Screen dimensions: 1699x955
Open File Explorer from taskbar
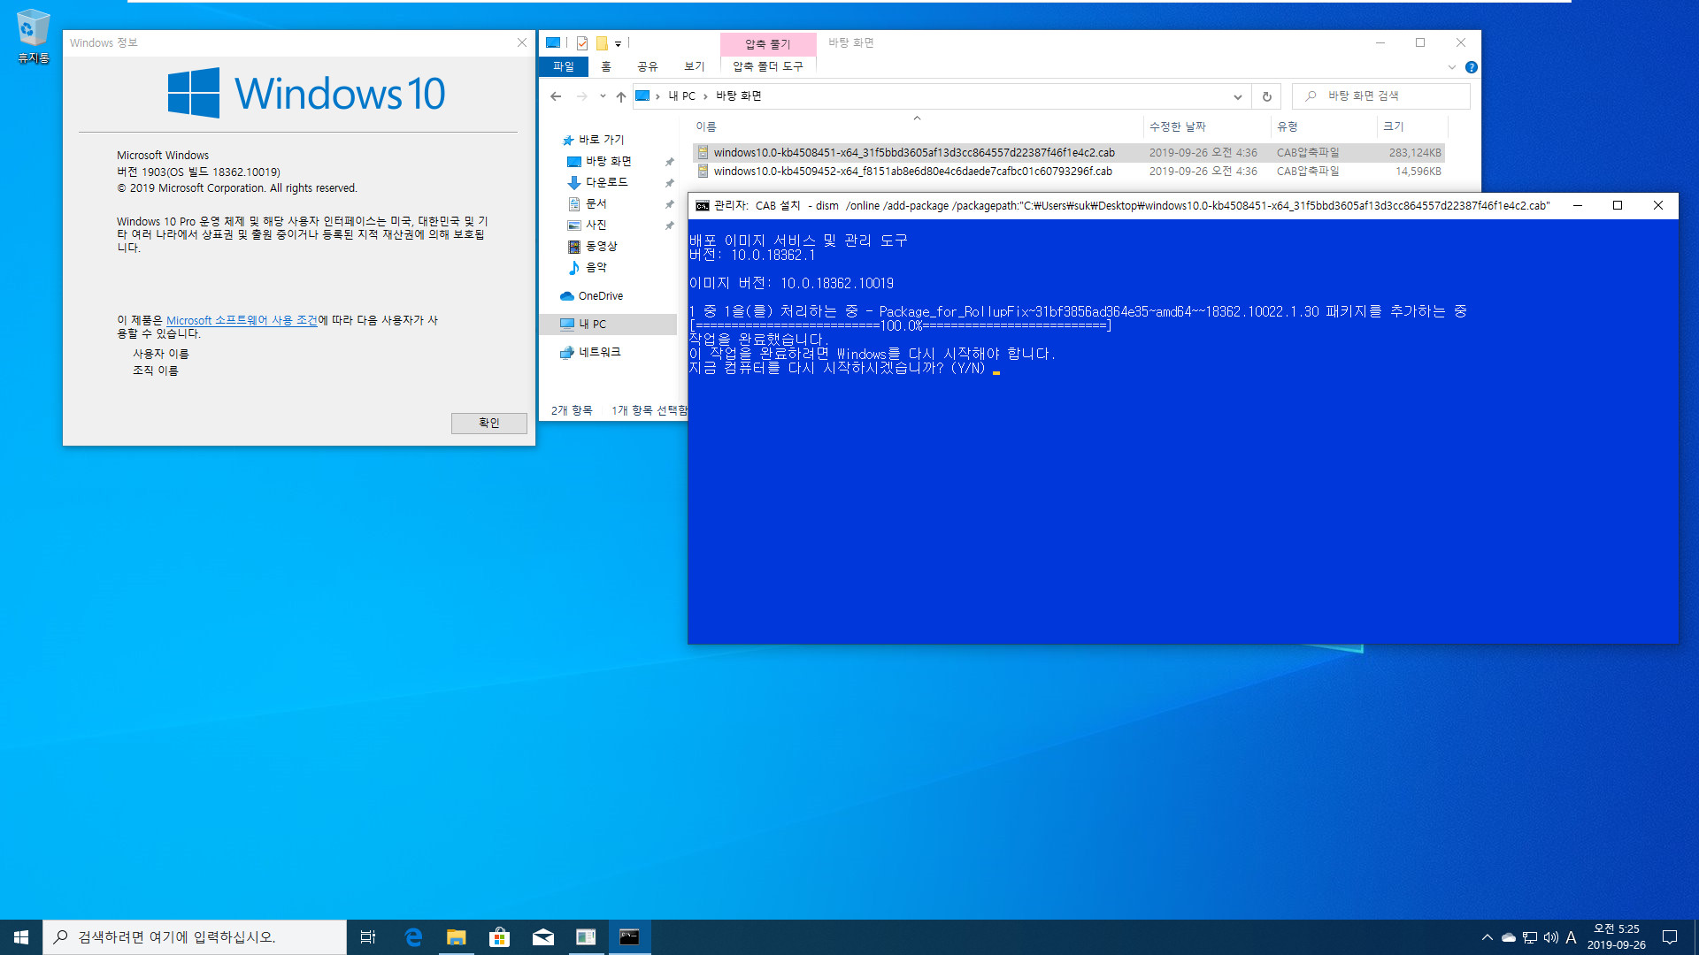457,937
